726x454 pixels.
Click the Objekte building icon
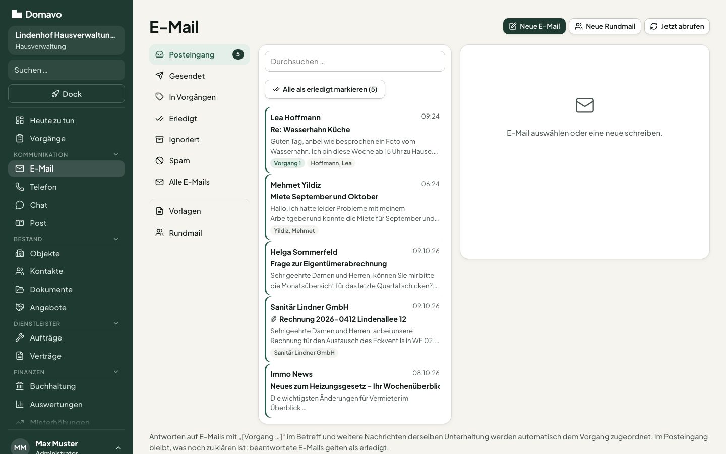(20, 253)
